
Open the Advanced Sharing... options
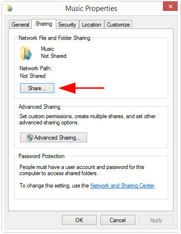(x=53, y=138)
